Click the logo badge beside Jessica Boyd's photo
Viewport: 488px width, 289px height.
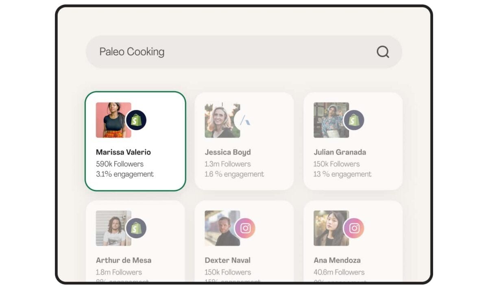(x=244, y=120)
